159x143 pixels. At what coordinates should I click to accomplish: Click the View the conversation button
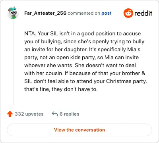tap(79, 130)
